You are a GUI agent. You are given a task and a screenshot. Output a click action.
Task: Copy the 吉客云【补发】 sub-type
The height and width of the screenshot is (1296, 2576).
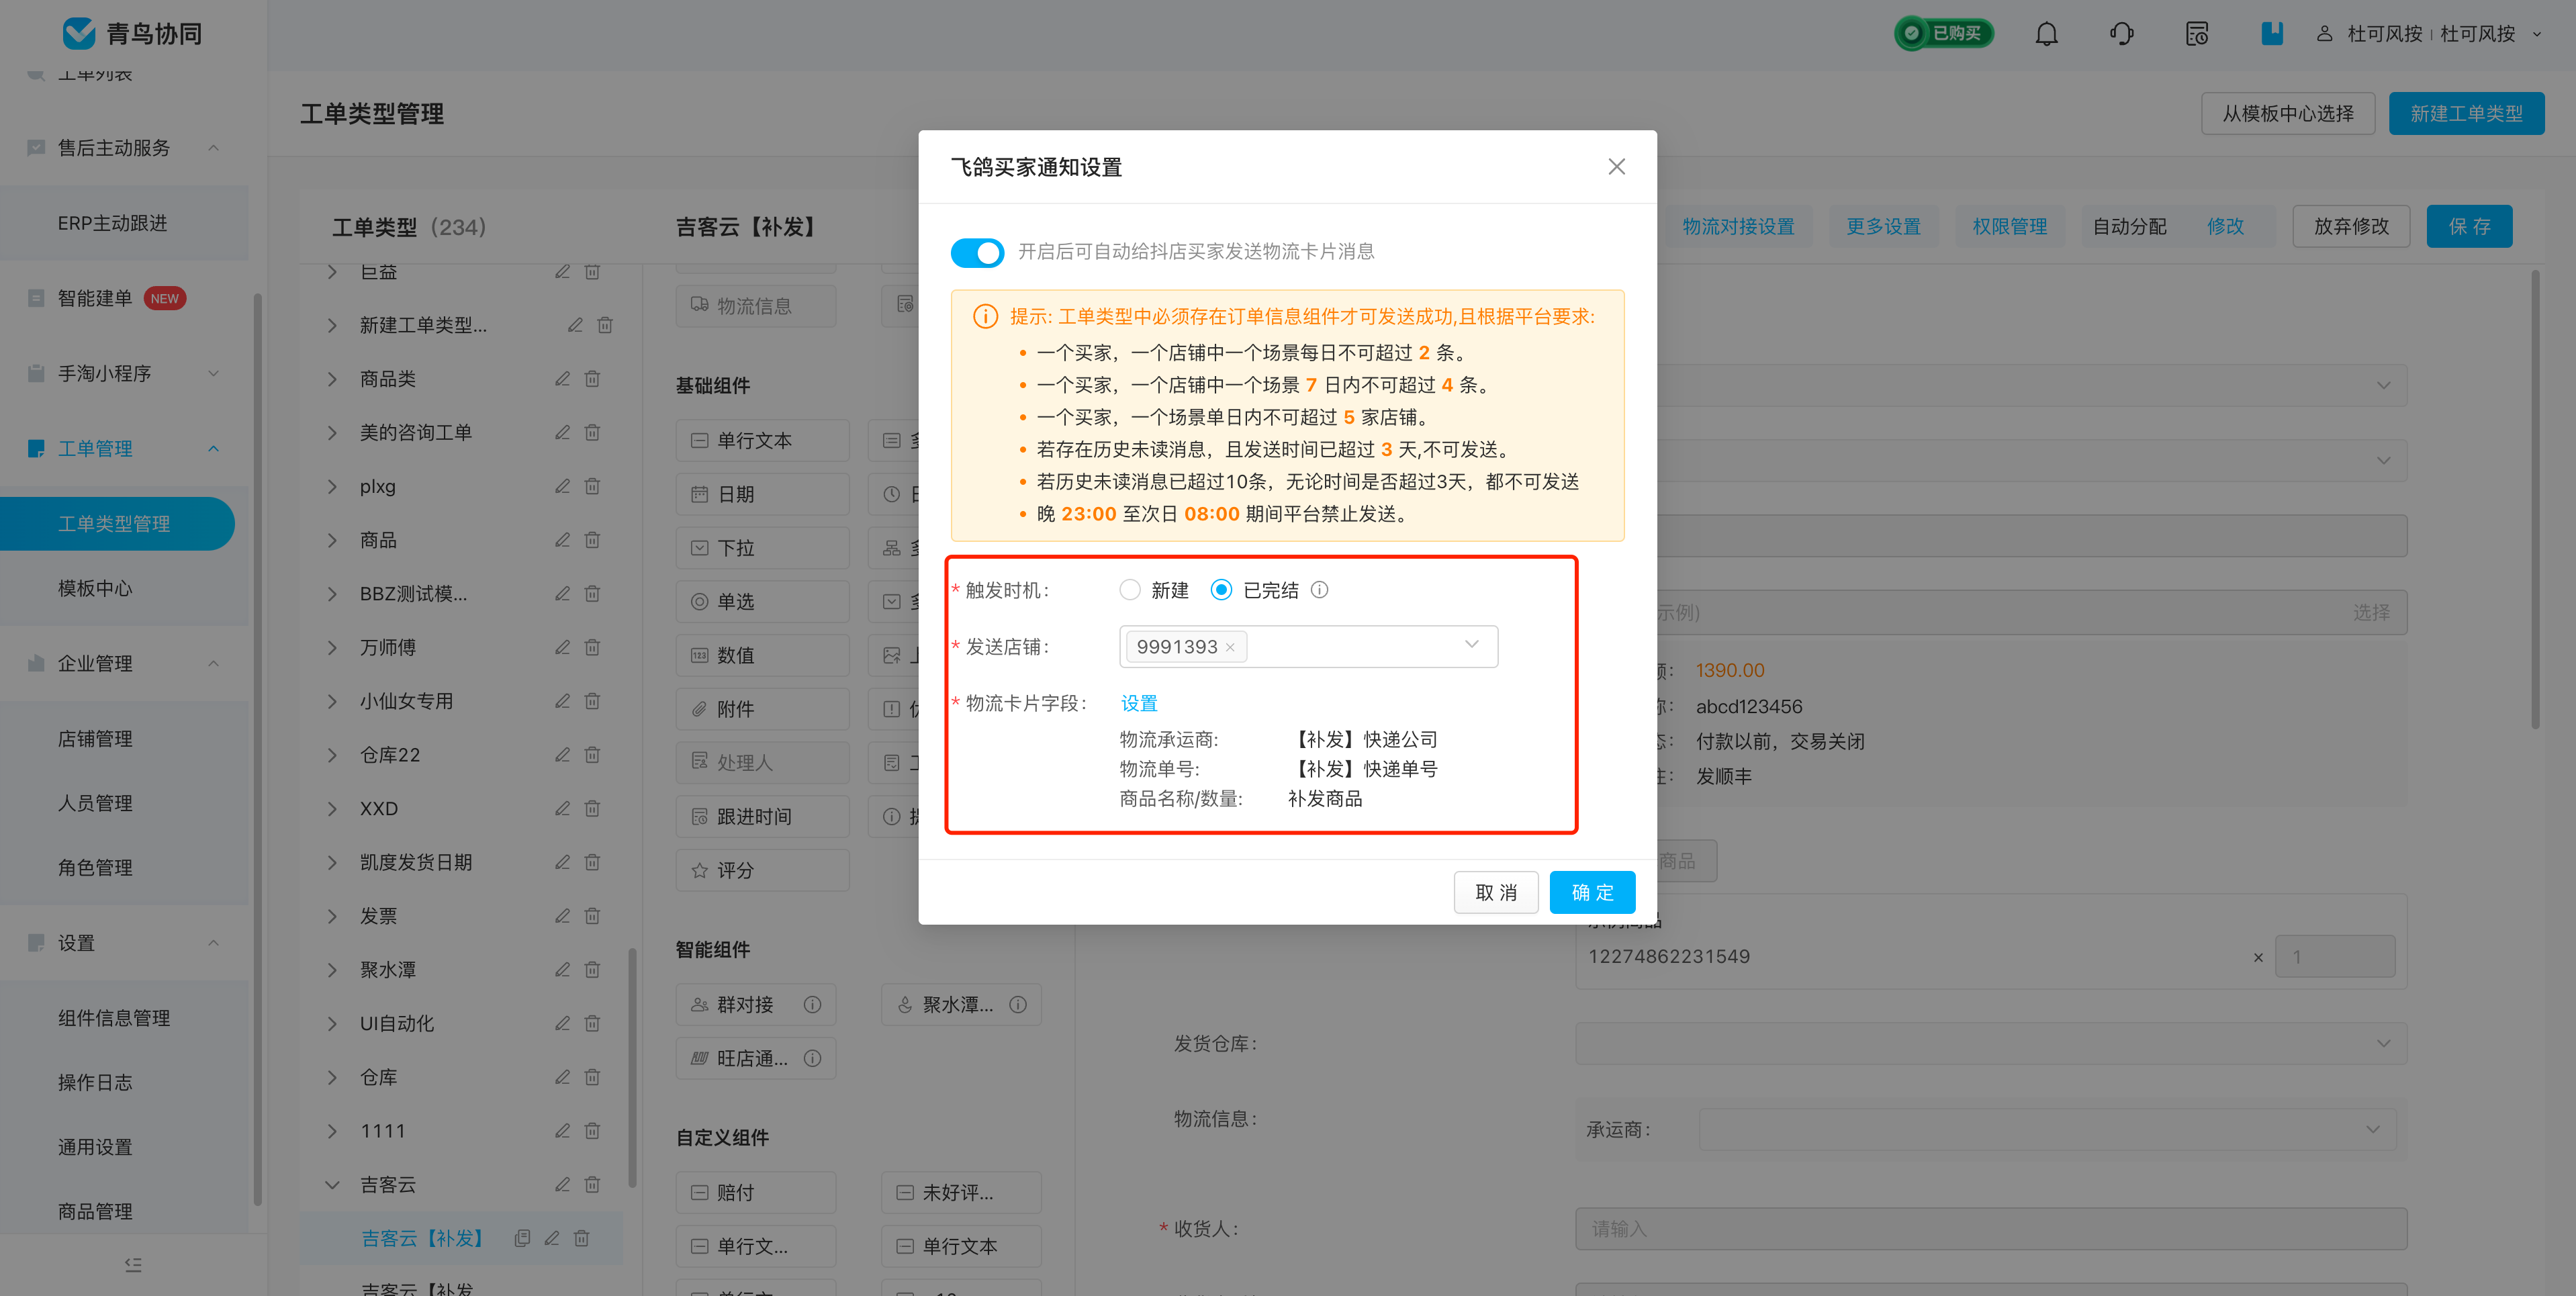(x=521, y=1238)
